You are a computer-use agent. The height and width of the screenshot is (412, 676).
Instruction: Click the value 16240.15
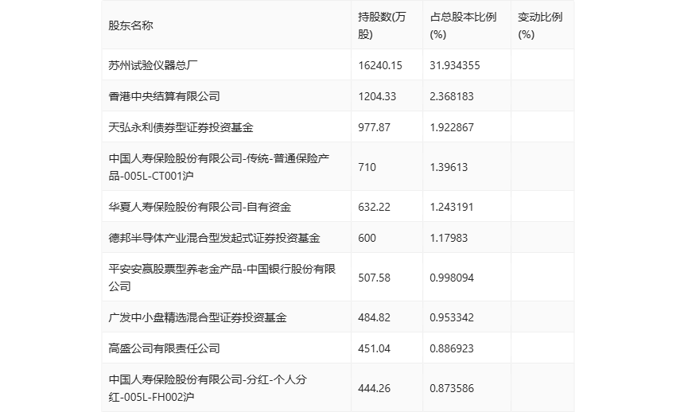pos(380,65)
